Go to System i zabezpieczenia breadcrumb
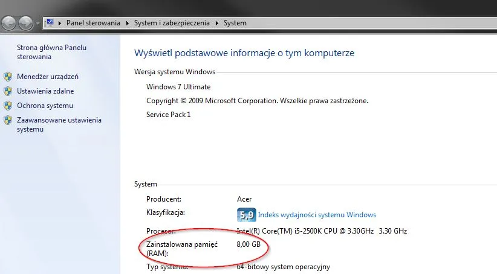This screenshot has width=497, height=274. tap(172, 23)
